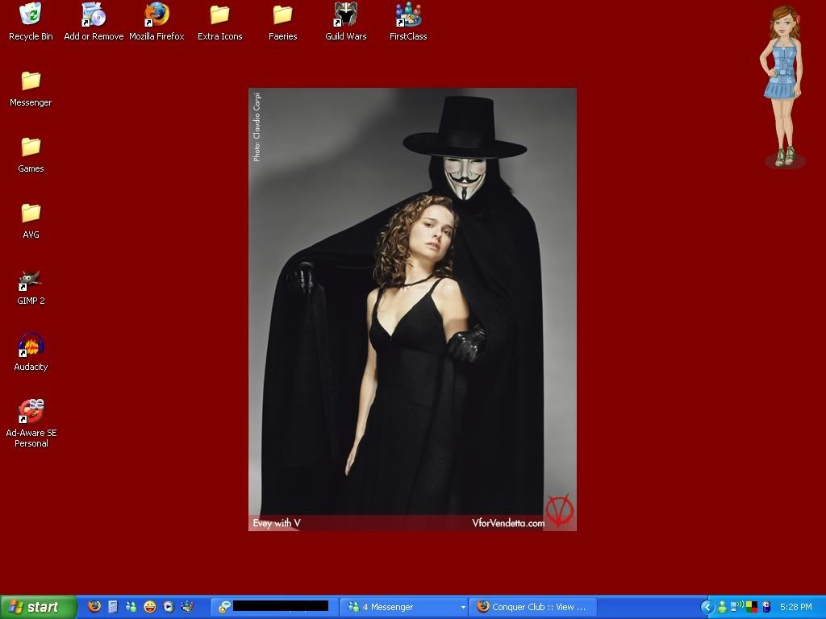Launch Audacity from the desktop
The width and height of the screenshot is (826, 619).
point(31,347)
